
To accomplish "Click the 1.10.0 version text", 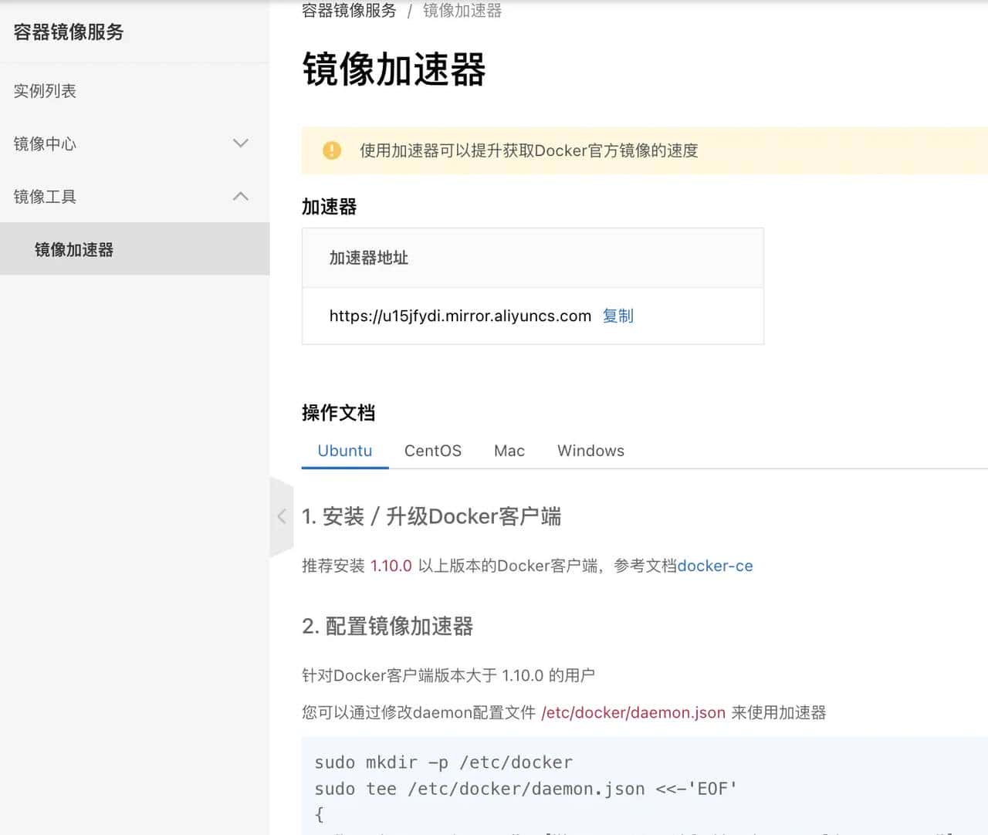I will [x=391, y=566].
